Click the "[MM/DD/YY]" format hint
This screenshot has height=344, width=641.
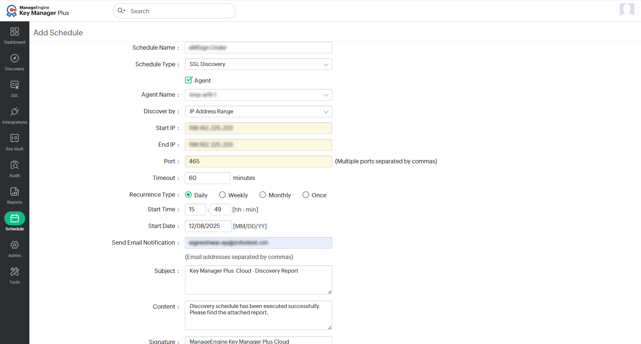pos(250,226)
